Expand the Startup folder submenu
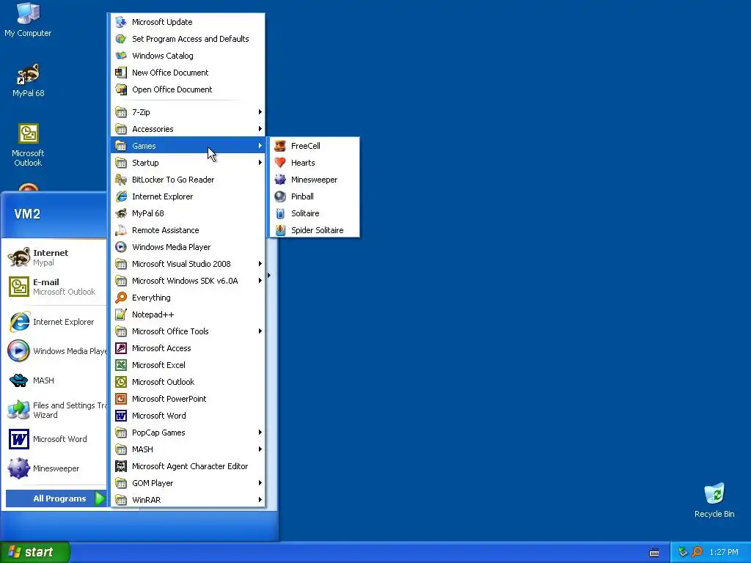The height and width of the screenshot is (563, 751). pos(188,163)
